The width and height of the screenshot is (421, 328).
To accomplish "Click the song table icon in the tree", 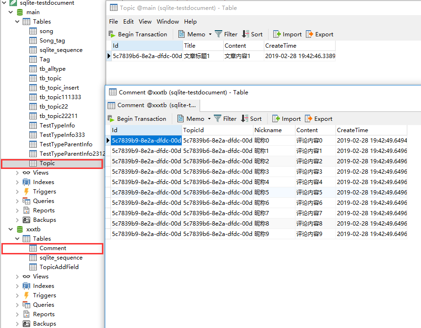I will [33, 31].
